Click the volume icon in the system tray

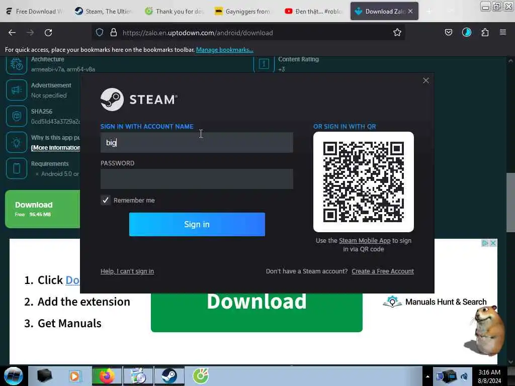(464, 376)
